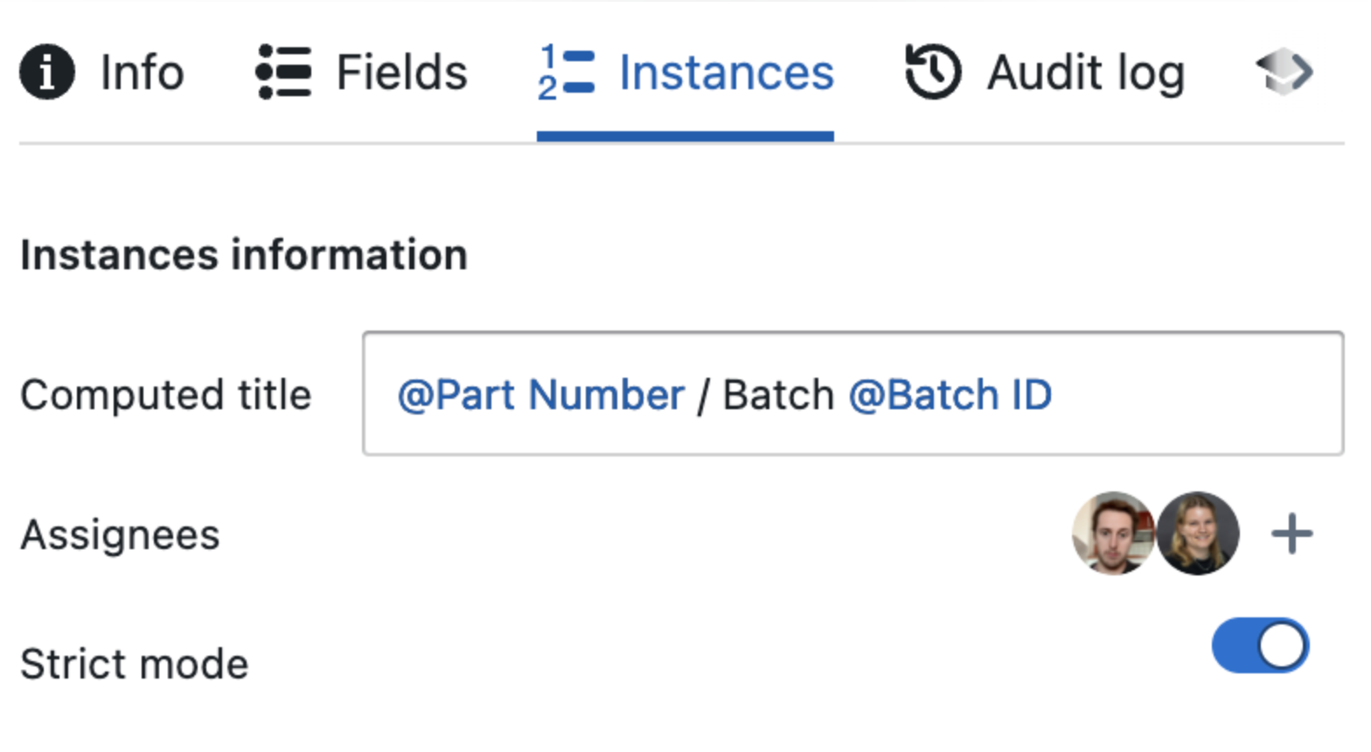
Task: Click the Strict mode label
Action: click(x=135, y=665)
